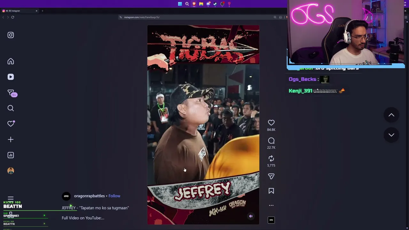This screenshot has height=230, width=409.
Task: Save the reel with bookmark icon
Action: (271, 191)
